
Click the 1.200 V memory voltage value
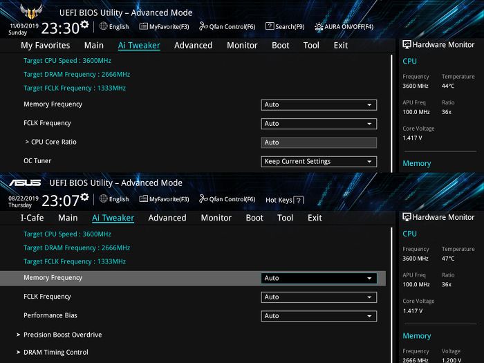tap(452, 360)
